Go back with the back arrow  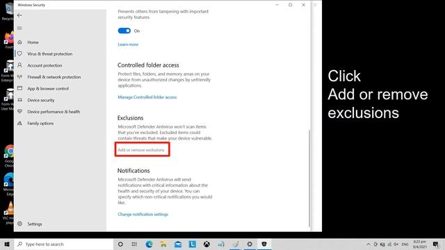[x=19, y=15]
